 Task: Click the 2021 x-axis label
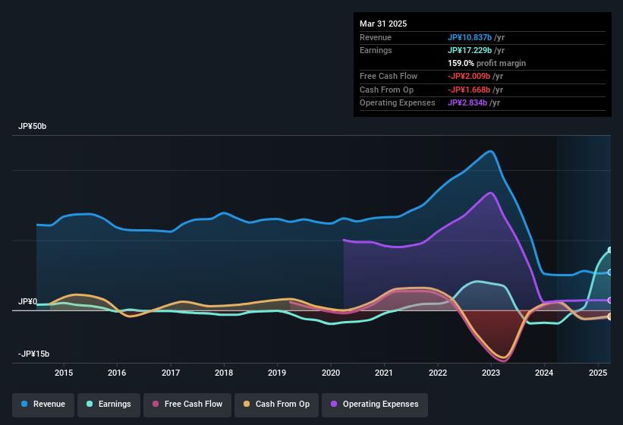(384, 373)
